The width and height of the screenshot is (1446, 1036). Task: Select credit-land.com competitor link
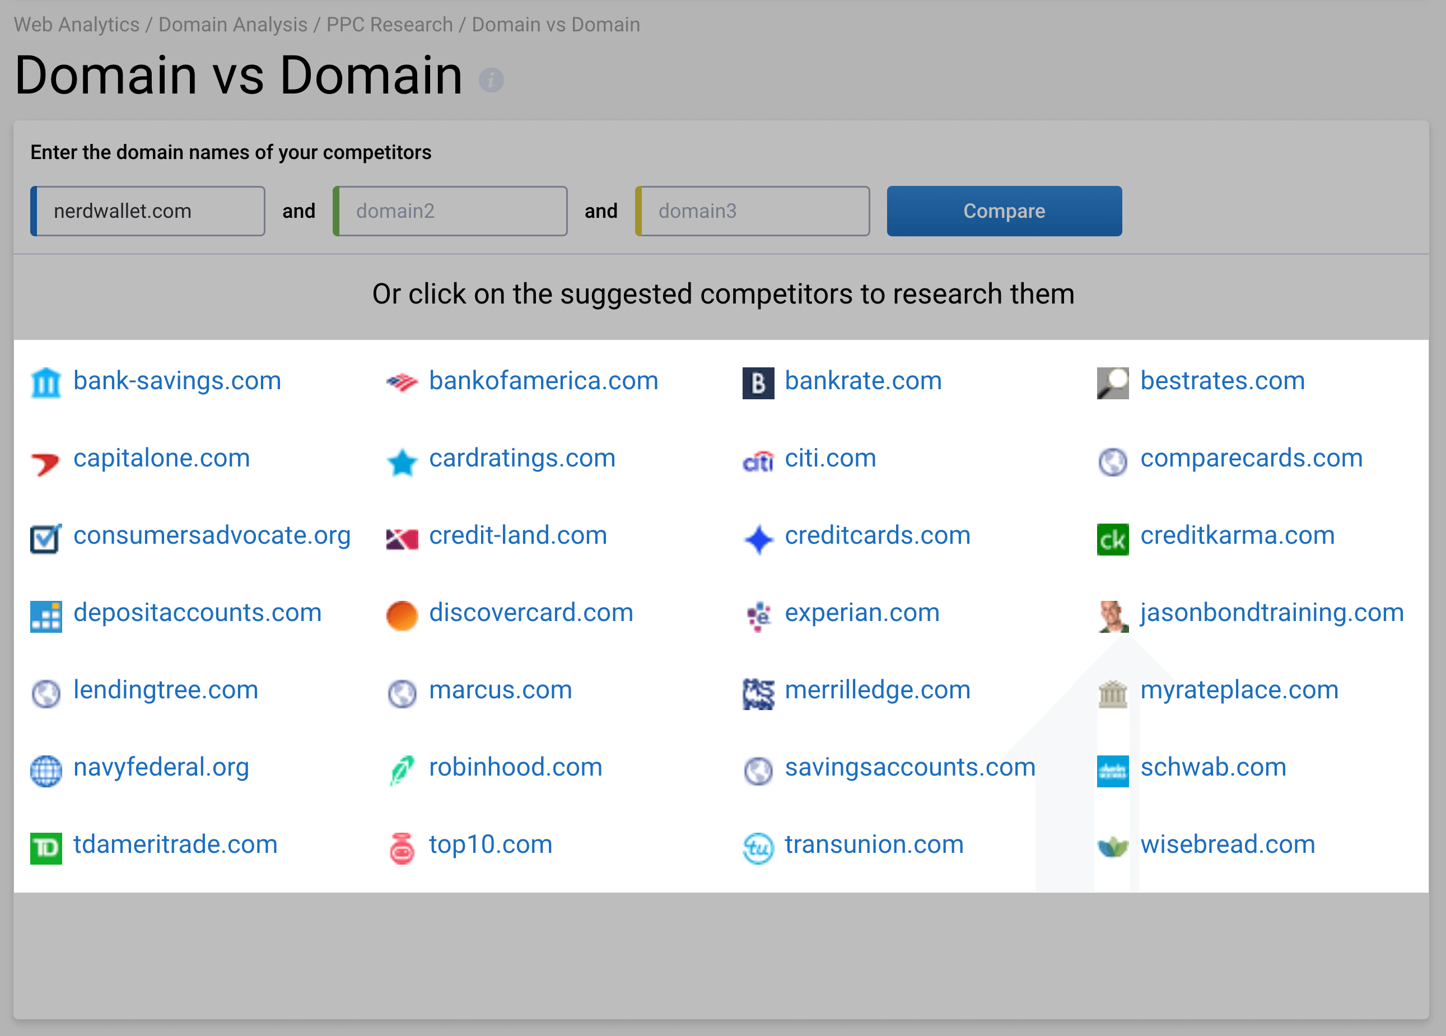coord(517,535)
